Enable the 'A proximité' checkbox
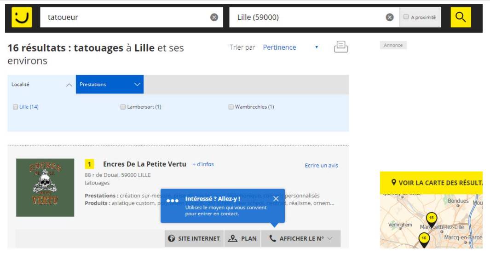The width and height of the screenshot is (490, 254). point(406,17)
